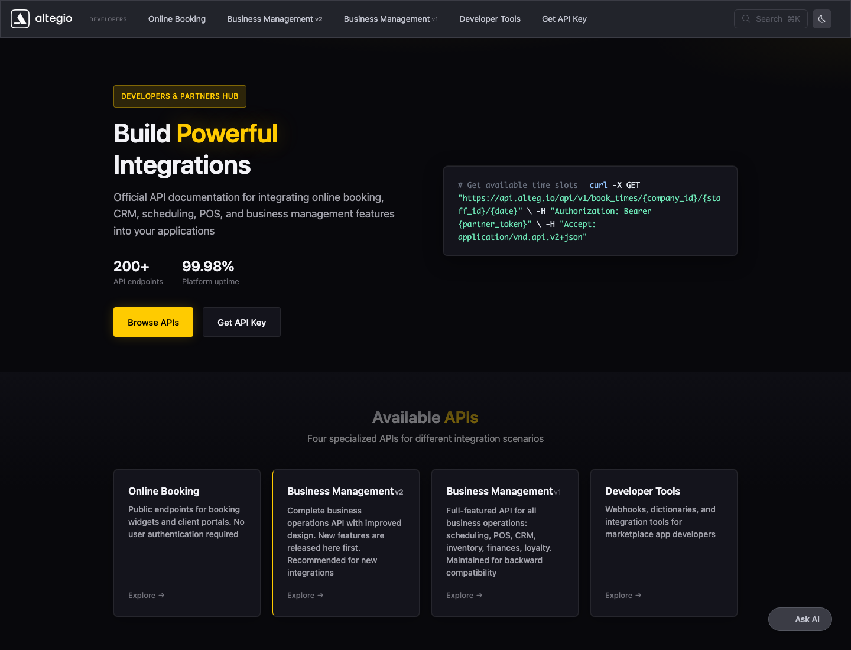Click the Available APIs section heading
851x650 pixels.
(x=425, y=417)
